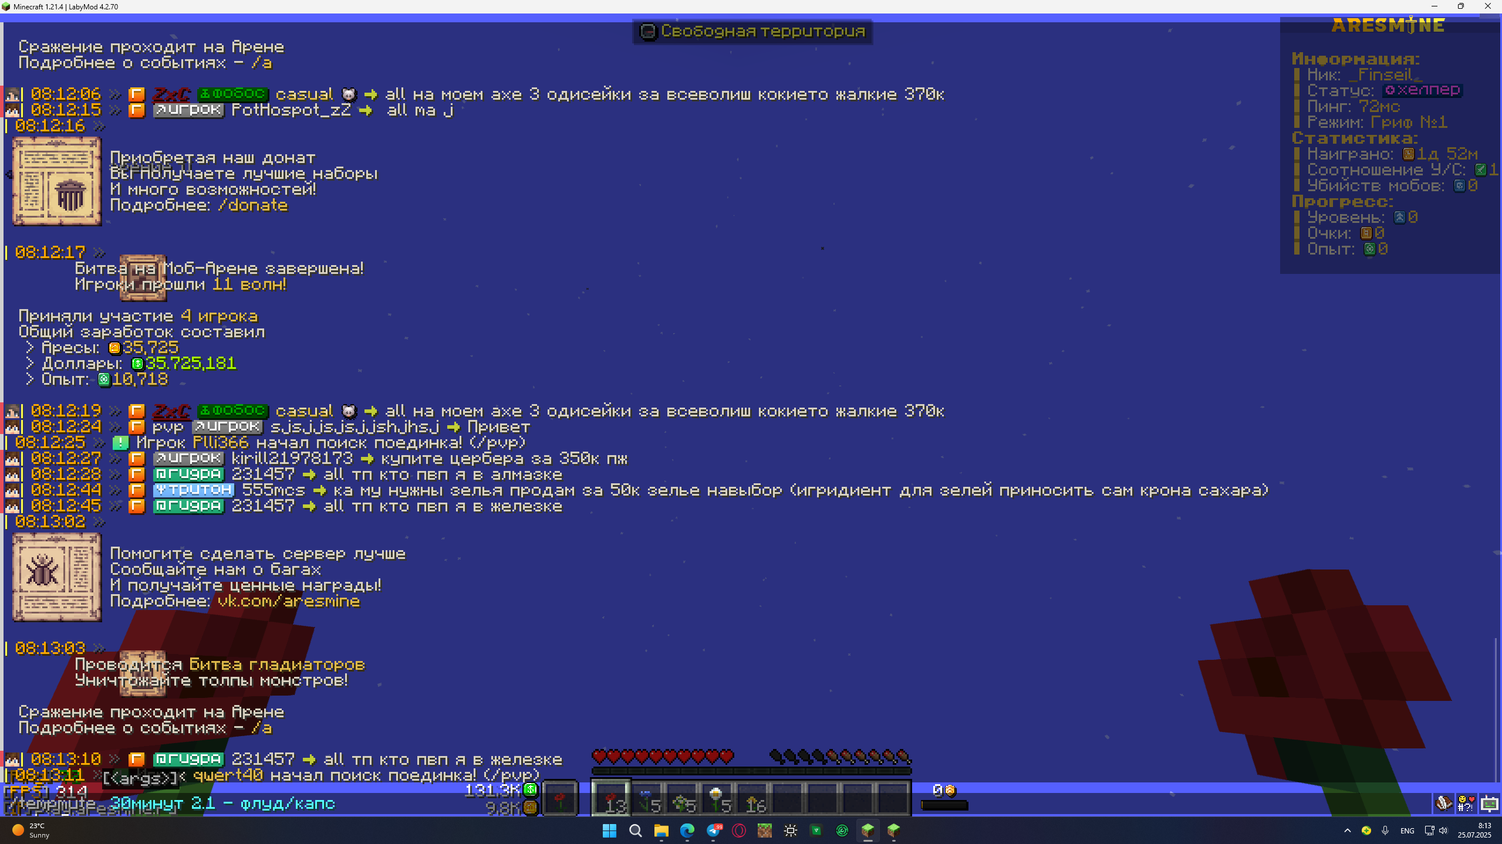
Task: Select the hotbar slot with white flower
Action: click(x=717, y=798)
